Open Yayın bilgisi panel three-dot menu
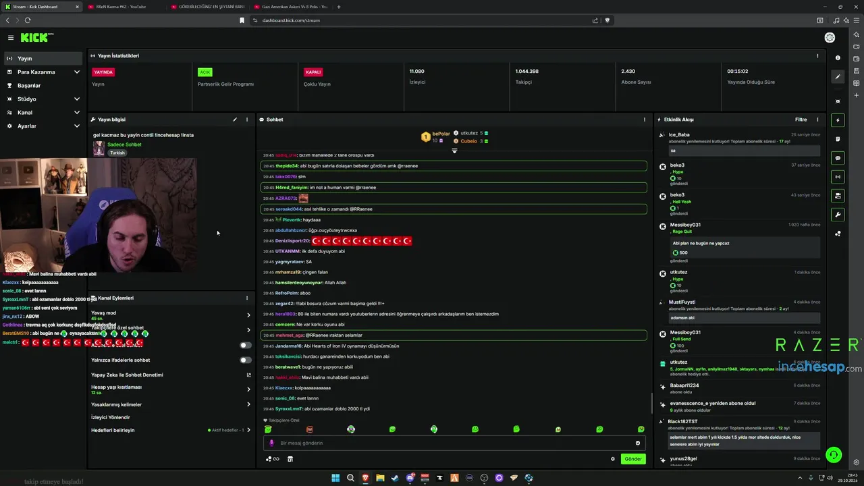 247,119
